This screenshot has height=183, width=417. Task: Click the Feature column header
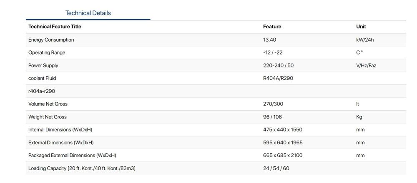pyautogui.click(x=272, y=27)
